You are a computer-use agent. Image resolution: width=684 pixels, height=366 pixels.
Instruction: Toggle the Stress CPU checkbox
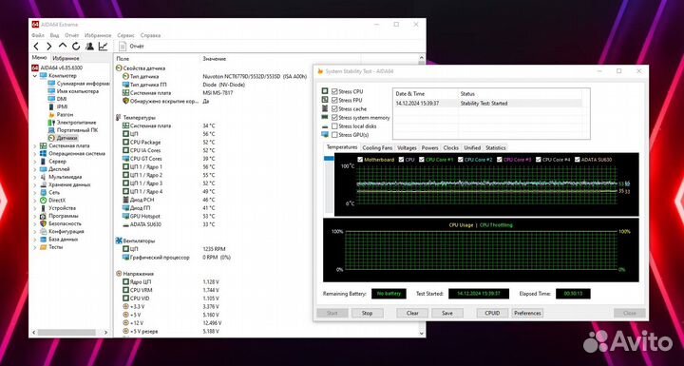pyautogui.click(x=334, y=91)
